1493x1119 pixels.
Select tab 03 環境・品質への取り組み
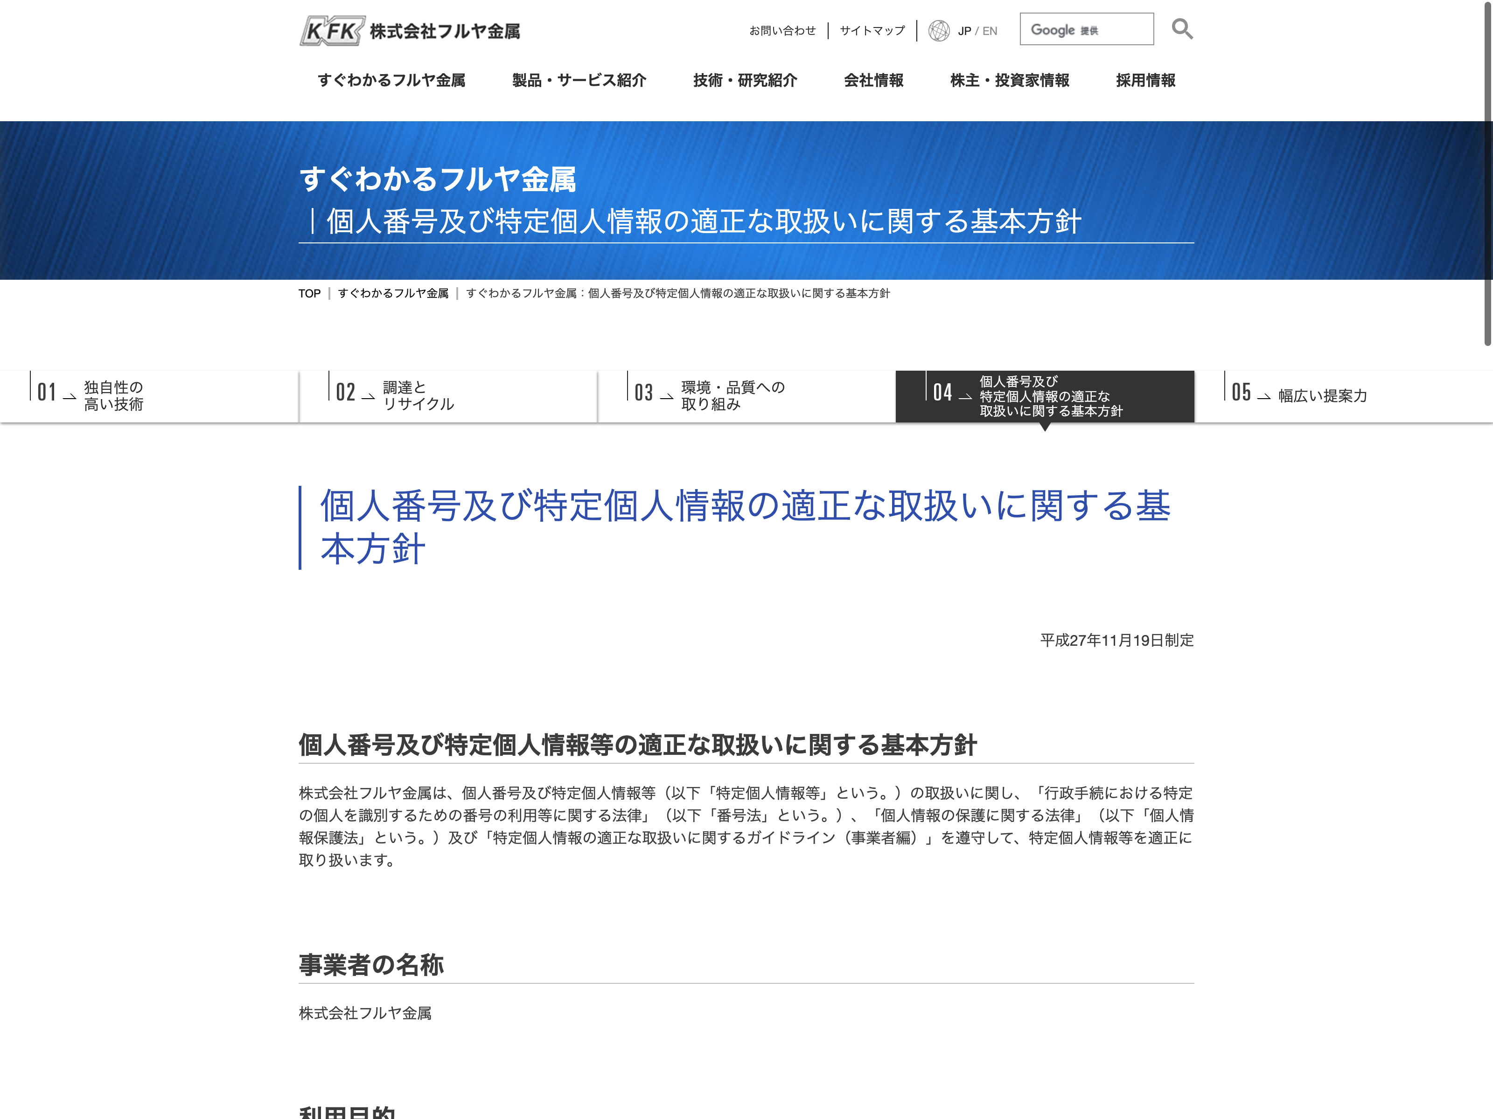point(746,396)
